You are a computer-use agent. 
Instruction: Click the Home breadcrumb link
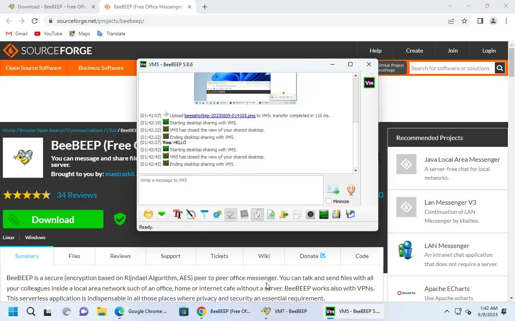coord(9,130)
